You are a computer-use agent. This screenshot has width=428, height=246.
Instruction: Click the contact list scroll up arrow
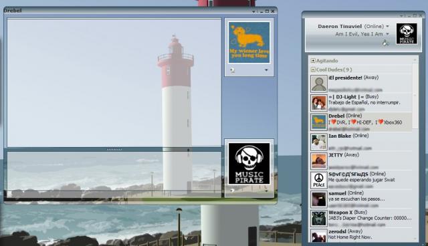click(x=415, y=59)
